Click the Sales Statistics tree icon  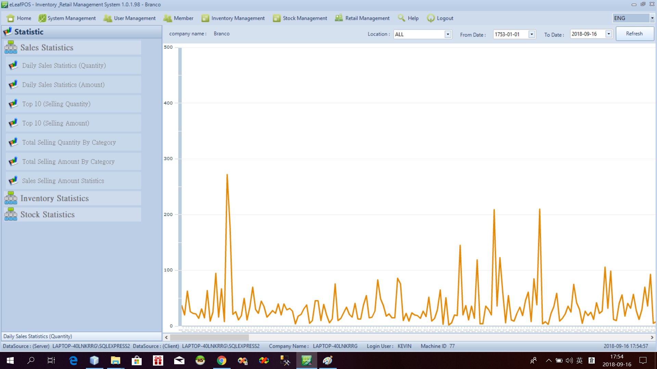click(x=11, y=47)
